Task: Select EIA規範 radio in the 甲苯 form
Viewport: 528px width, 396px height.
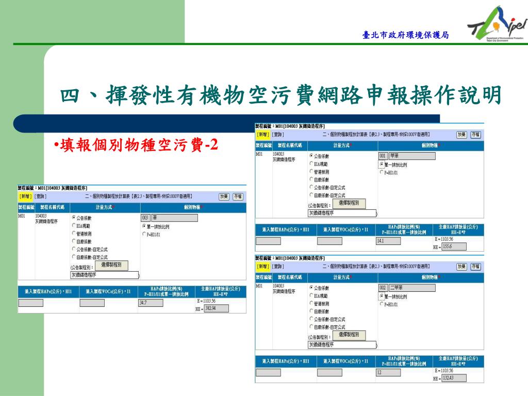Action: tap(311, 163)
